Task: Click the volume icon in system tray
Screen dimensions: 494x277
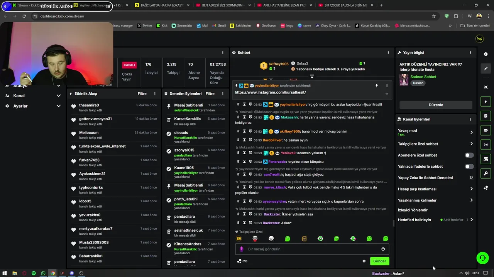Action: (x=467, y=273)
